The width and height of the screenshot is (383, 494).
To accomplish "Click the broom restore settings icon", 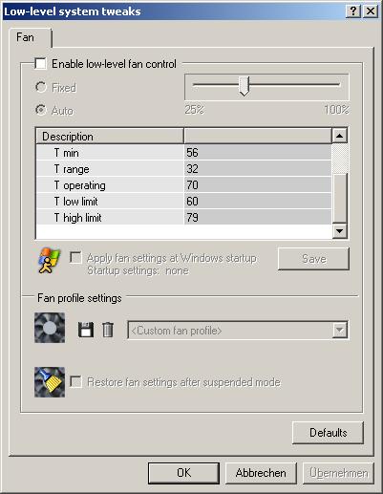I will coord(50,382).
